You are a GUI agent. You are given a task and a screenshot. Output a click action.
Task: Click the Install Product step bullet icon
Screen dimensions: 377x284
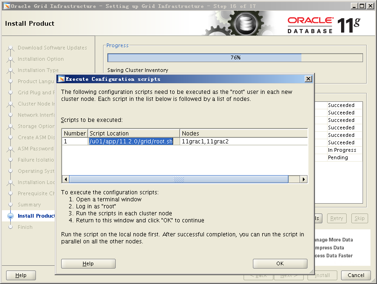click(x=10, y=216)
